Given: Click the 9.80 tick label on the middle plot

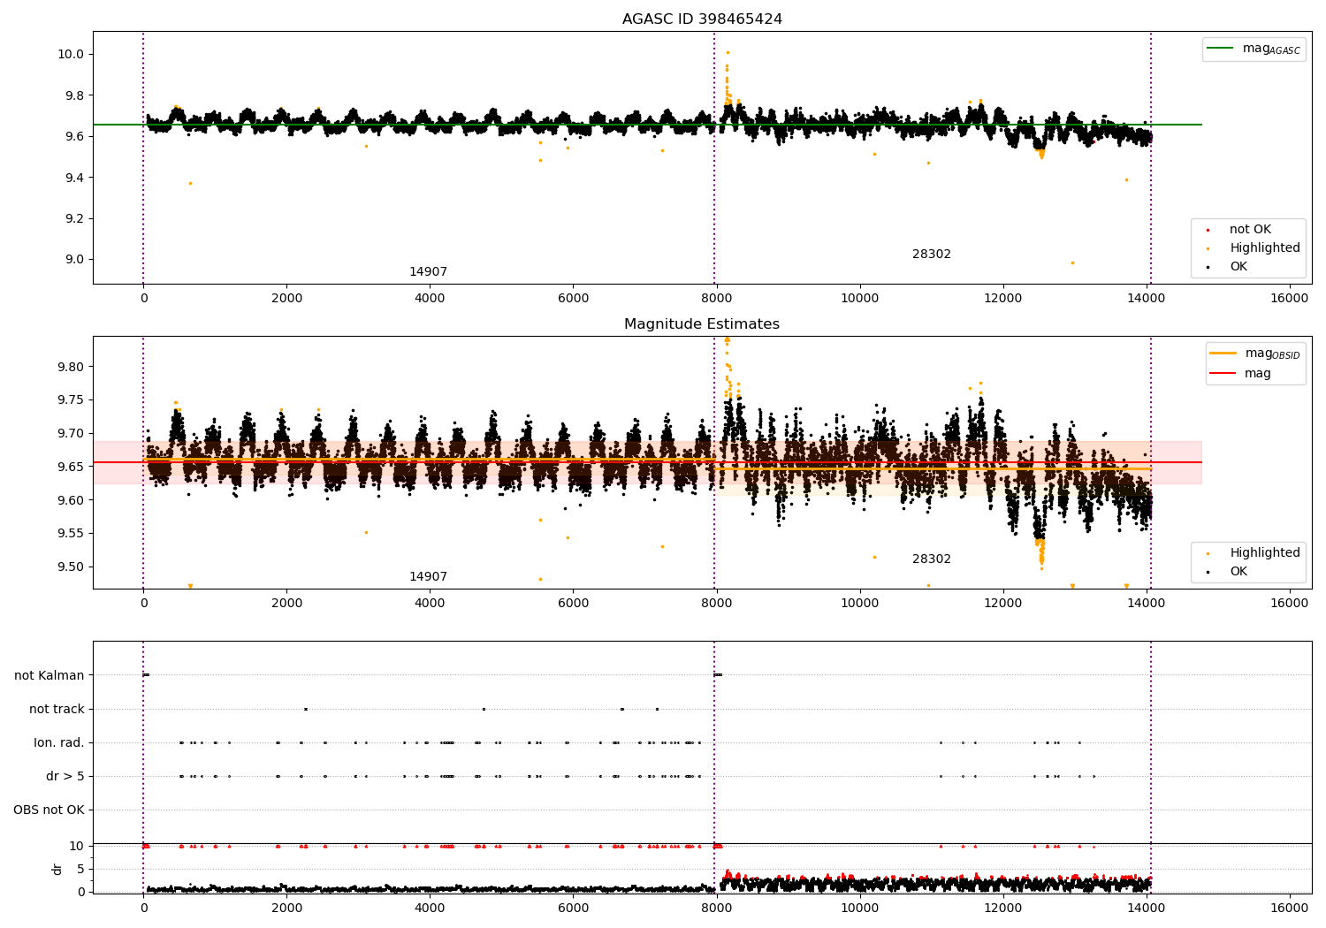Looking at the screenshot, I should [x=71, y=367].
